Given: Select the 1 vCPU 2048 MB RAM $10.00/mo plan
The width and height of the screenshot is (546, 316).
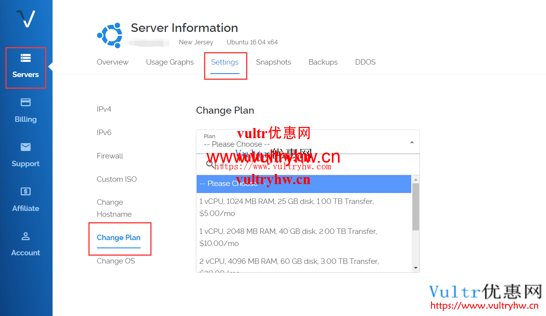Looking at the screenshot, I should coord(304,237).
